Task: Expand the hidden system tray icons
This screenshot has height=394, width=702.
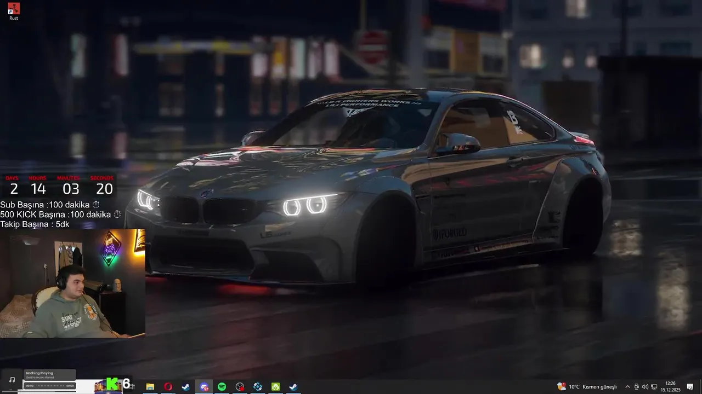Action: point(627,387)
